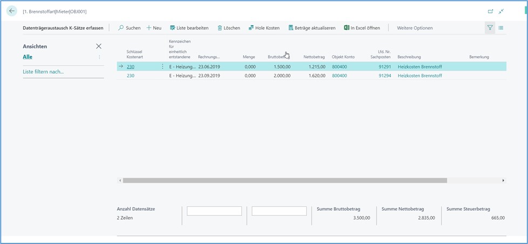The height and width of the screenshot is (244, 528).
Task: Open Weitere Optionen menu
Action: (x=415, y=28)
